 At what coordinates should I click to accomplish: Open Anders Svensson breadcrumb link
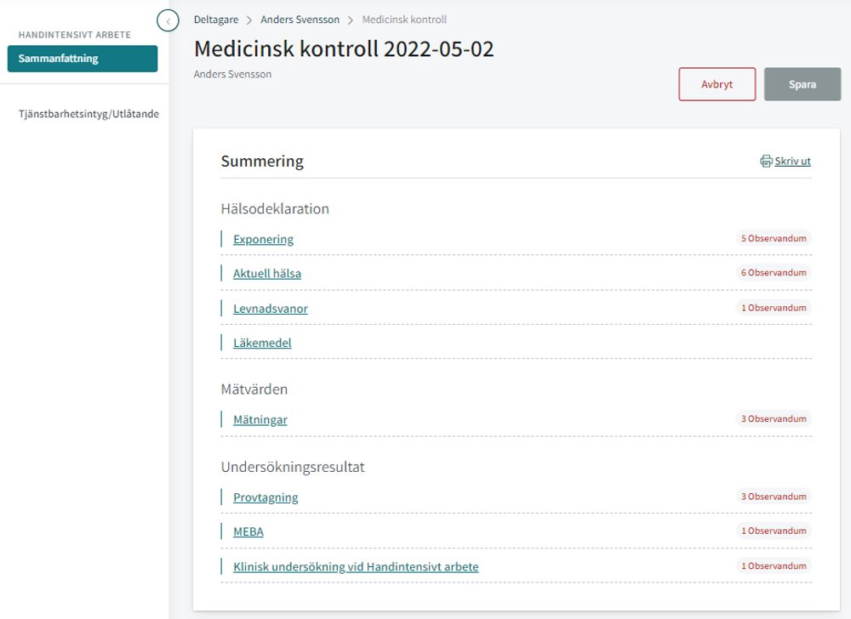300,20
